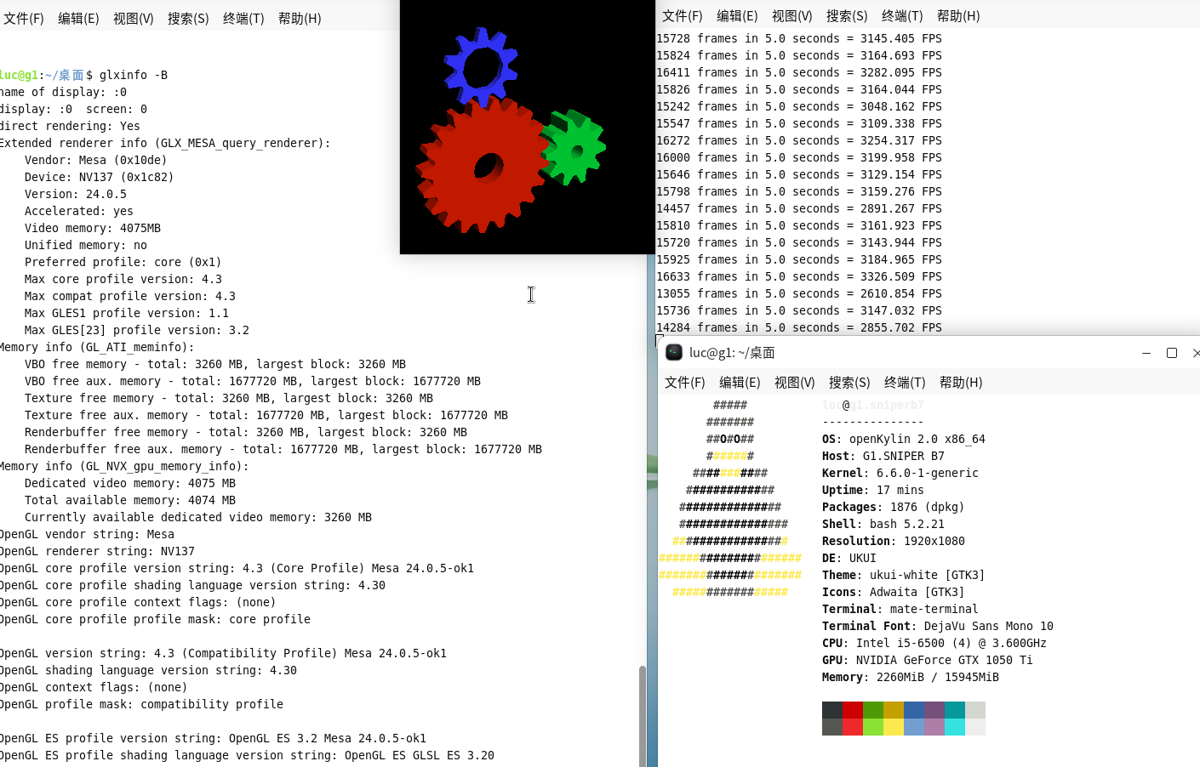Click the red color block in neofetch palette
Image resolution: width=1200 pixels, height=767 pixels.
coord(853,710)
